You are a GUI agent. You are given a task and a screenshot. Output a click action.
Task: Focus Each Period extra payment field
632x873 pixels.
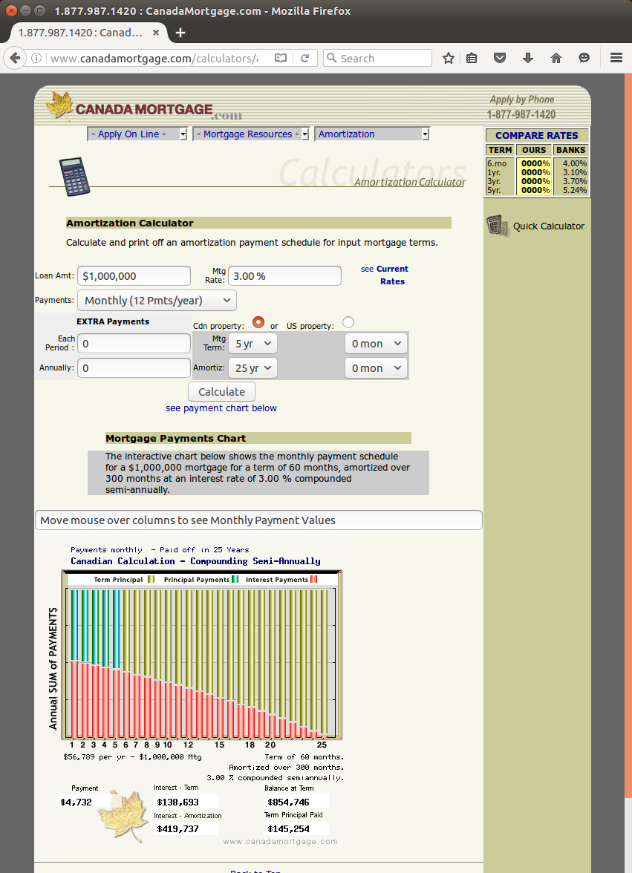[x=134, y=344]
